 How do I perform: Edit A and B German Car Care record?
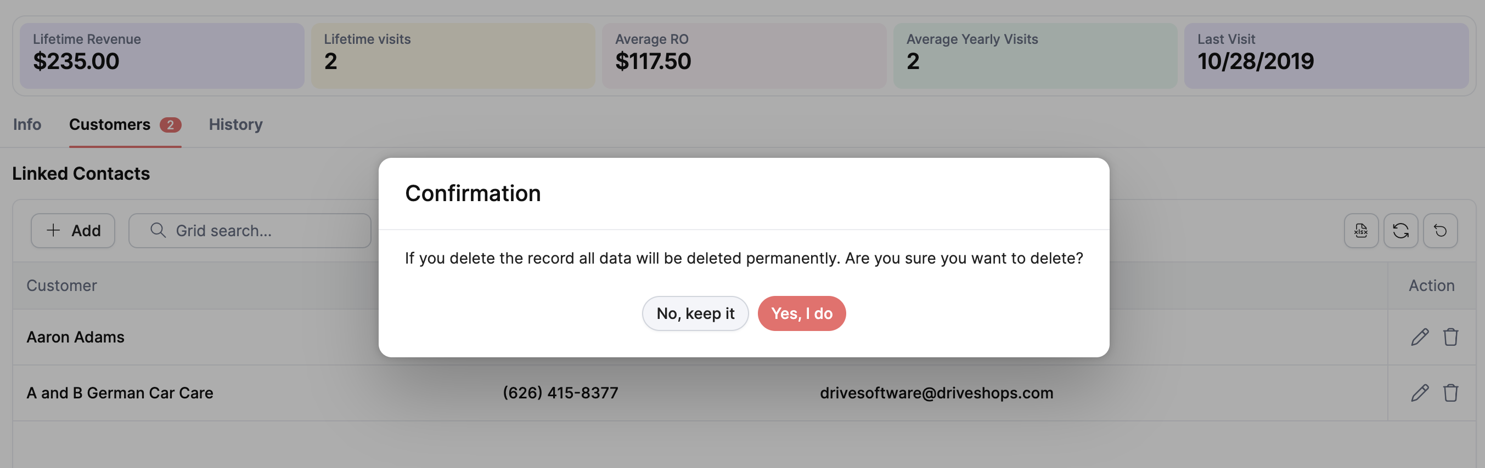tap(1420, 392)
